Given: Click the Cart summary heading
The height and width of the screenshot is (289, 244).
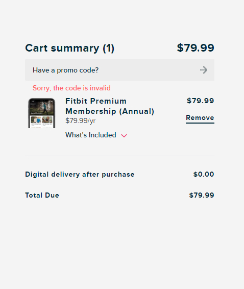Looking at the screenshot, I should pyautogui.click(x=69, y=49).
